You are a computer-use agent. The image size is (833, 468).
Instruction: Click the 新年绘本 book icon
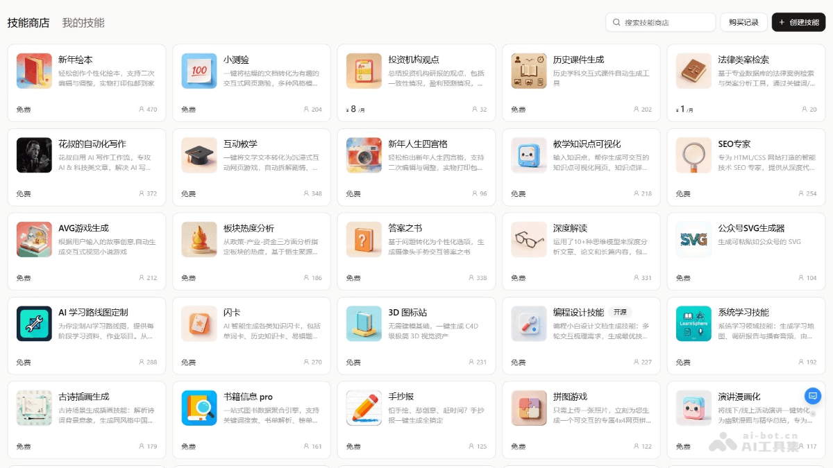pos(34,71)
